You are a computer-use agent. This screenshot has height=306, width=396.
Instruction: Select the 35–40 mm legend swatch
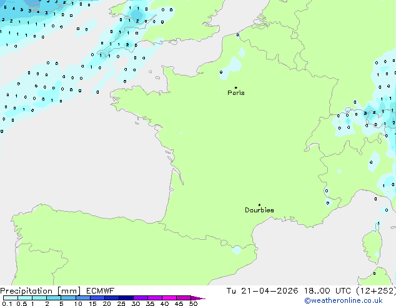tap(155, 298)
